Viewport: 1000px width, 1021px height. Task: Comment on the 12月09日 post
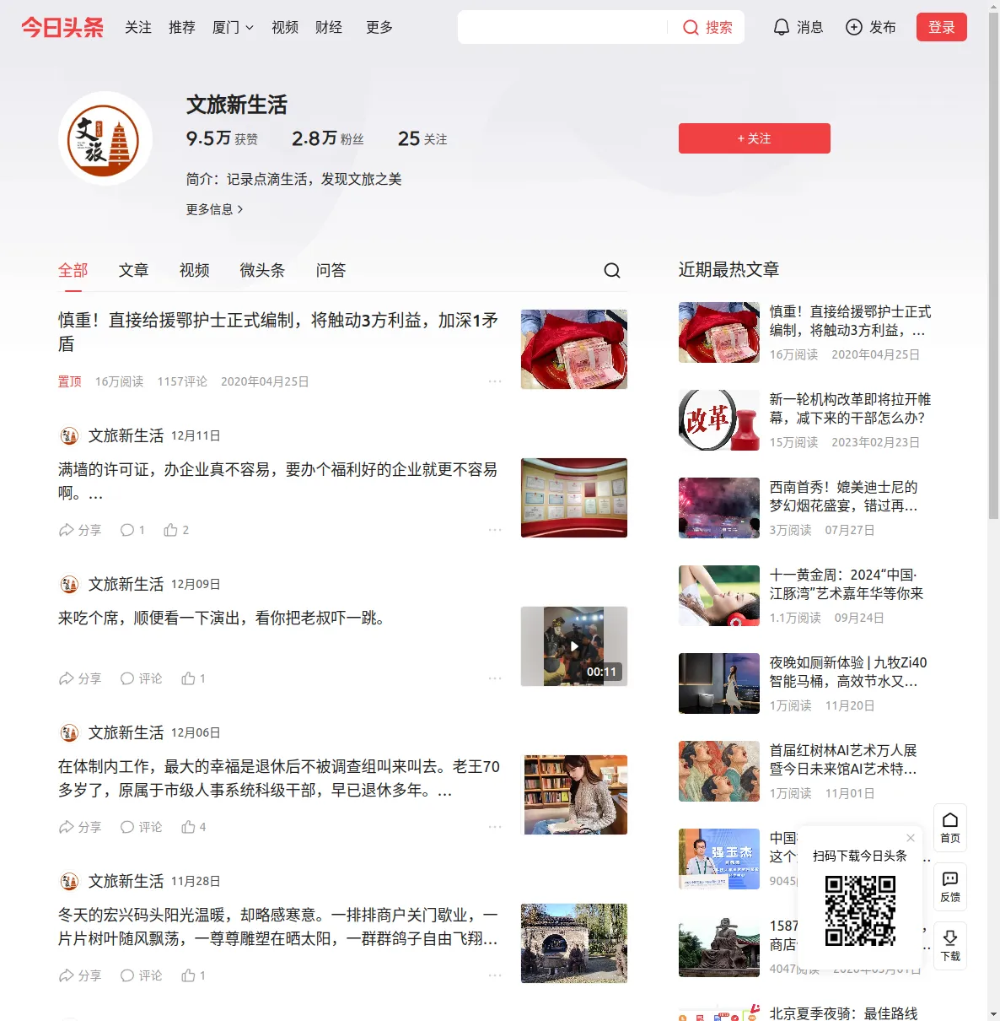coord(141,678)
